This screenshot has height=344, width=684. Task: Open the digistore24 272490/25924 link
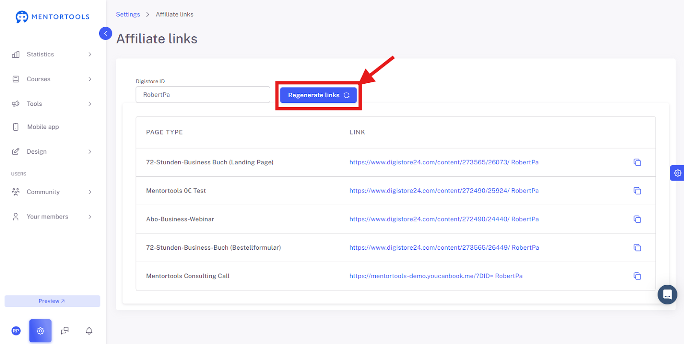pos(444,191)
